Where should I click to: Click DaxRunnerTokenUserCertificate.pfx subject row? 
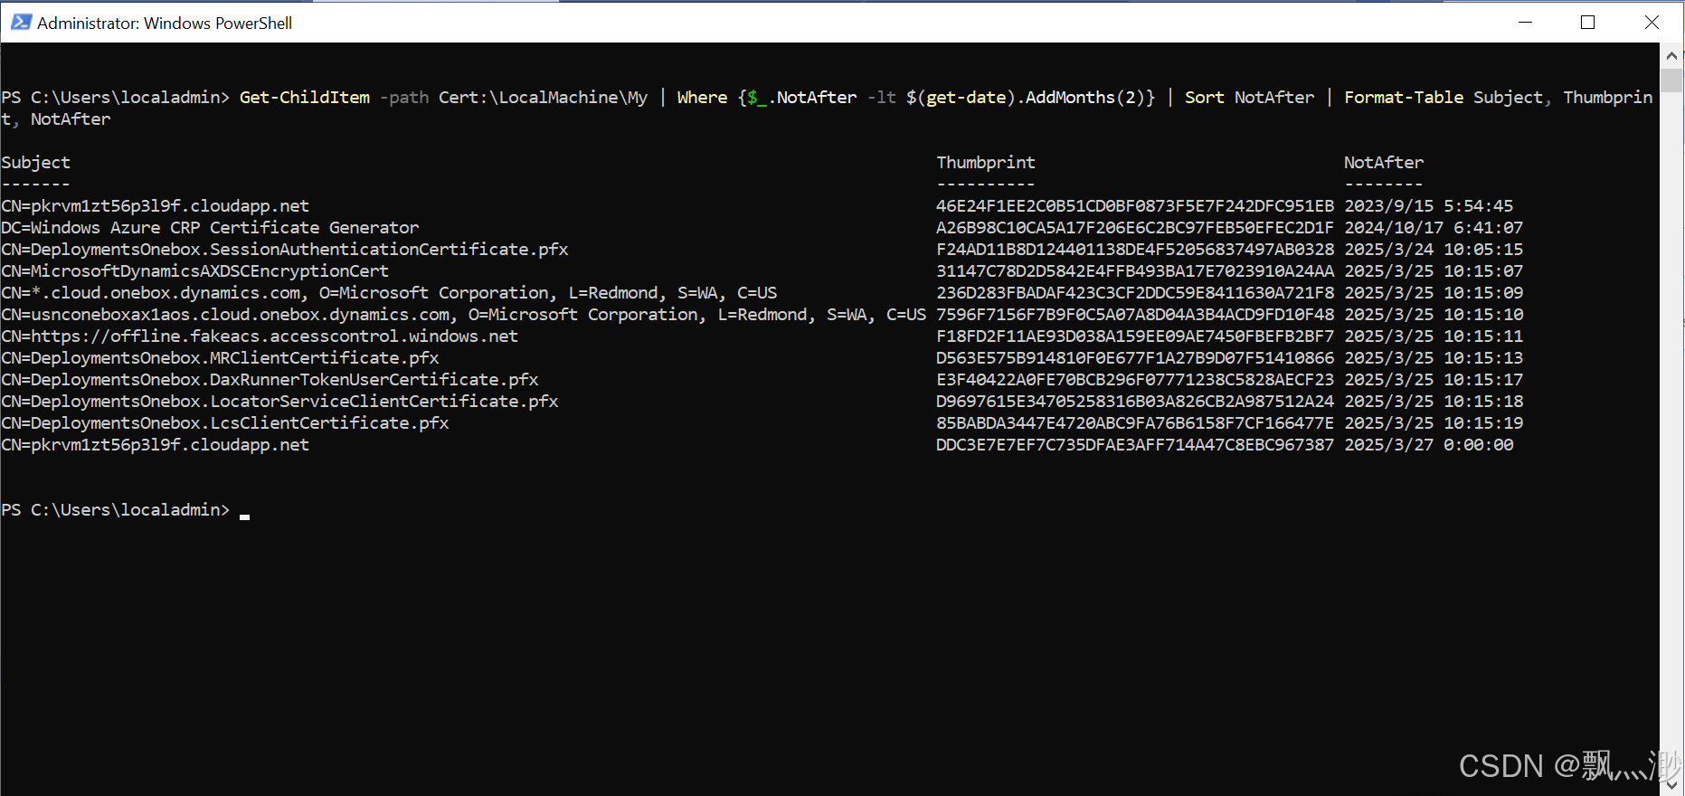click(270, 380)
